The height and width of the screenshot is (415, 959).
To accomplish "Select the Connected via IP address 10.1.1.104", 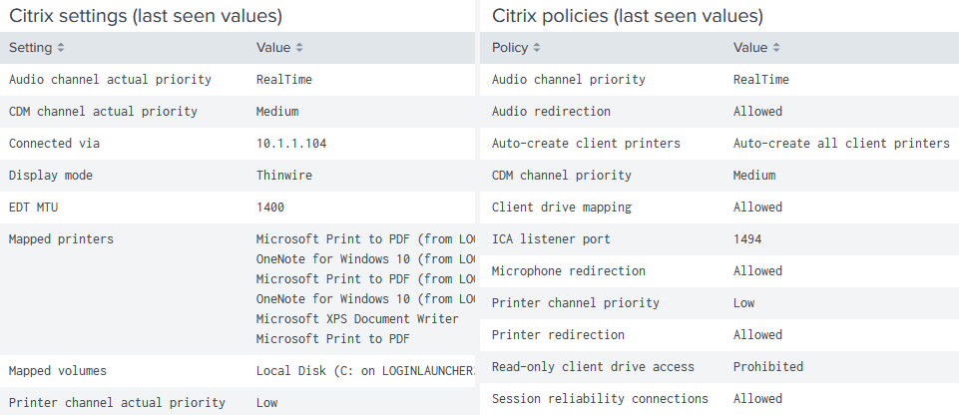I will click(x=291, y=144).
